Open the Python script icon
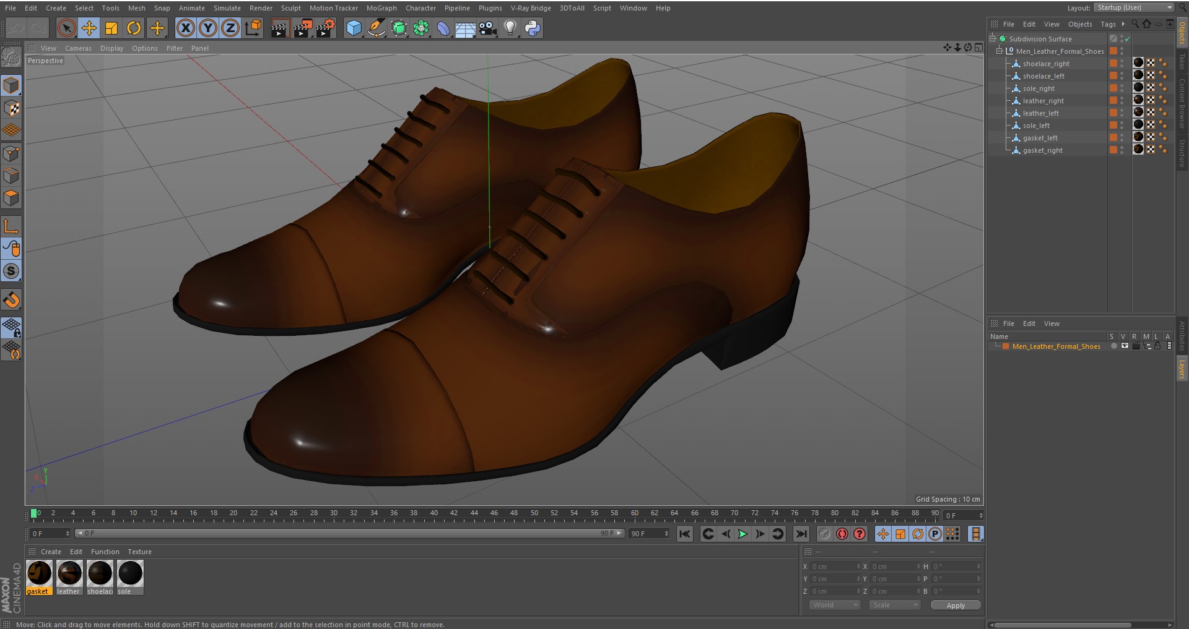 point(533,28)
